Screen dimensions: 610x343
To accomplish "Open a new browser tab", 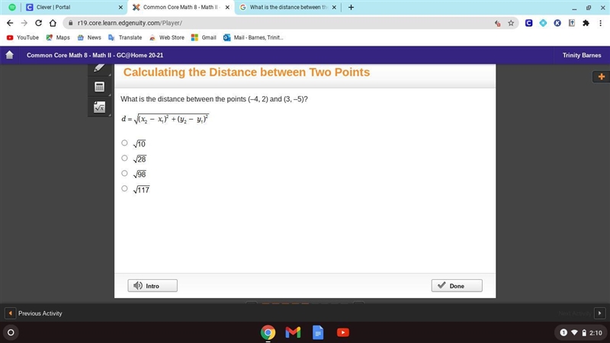I will click(351, 7).
